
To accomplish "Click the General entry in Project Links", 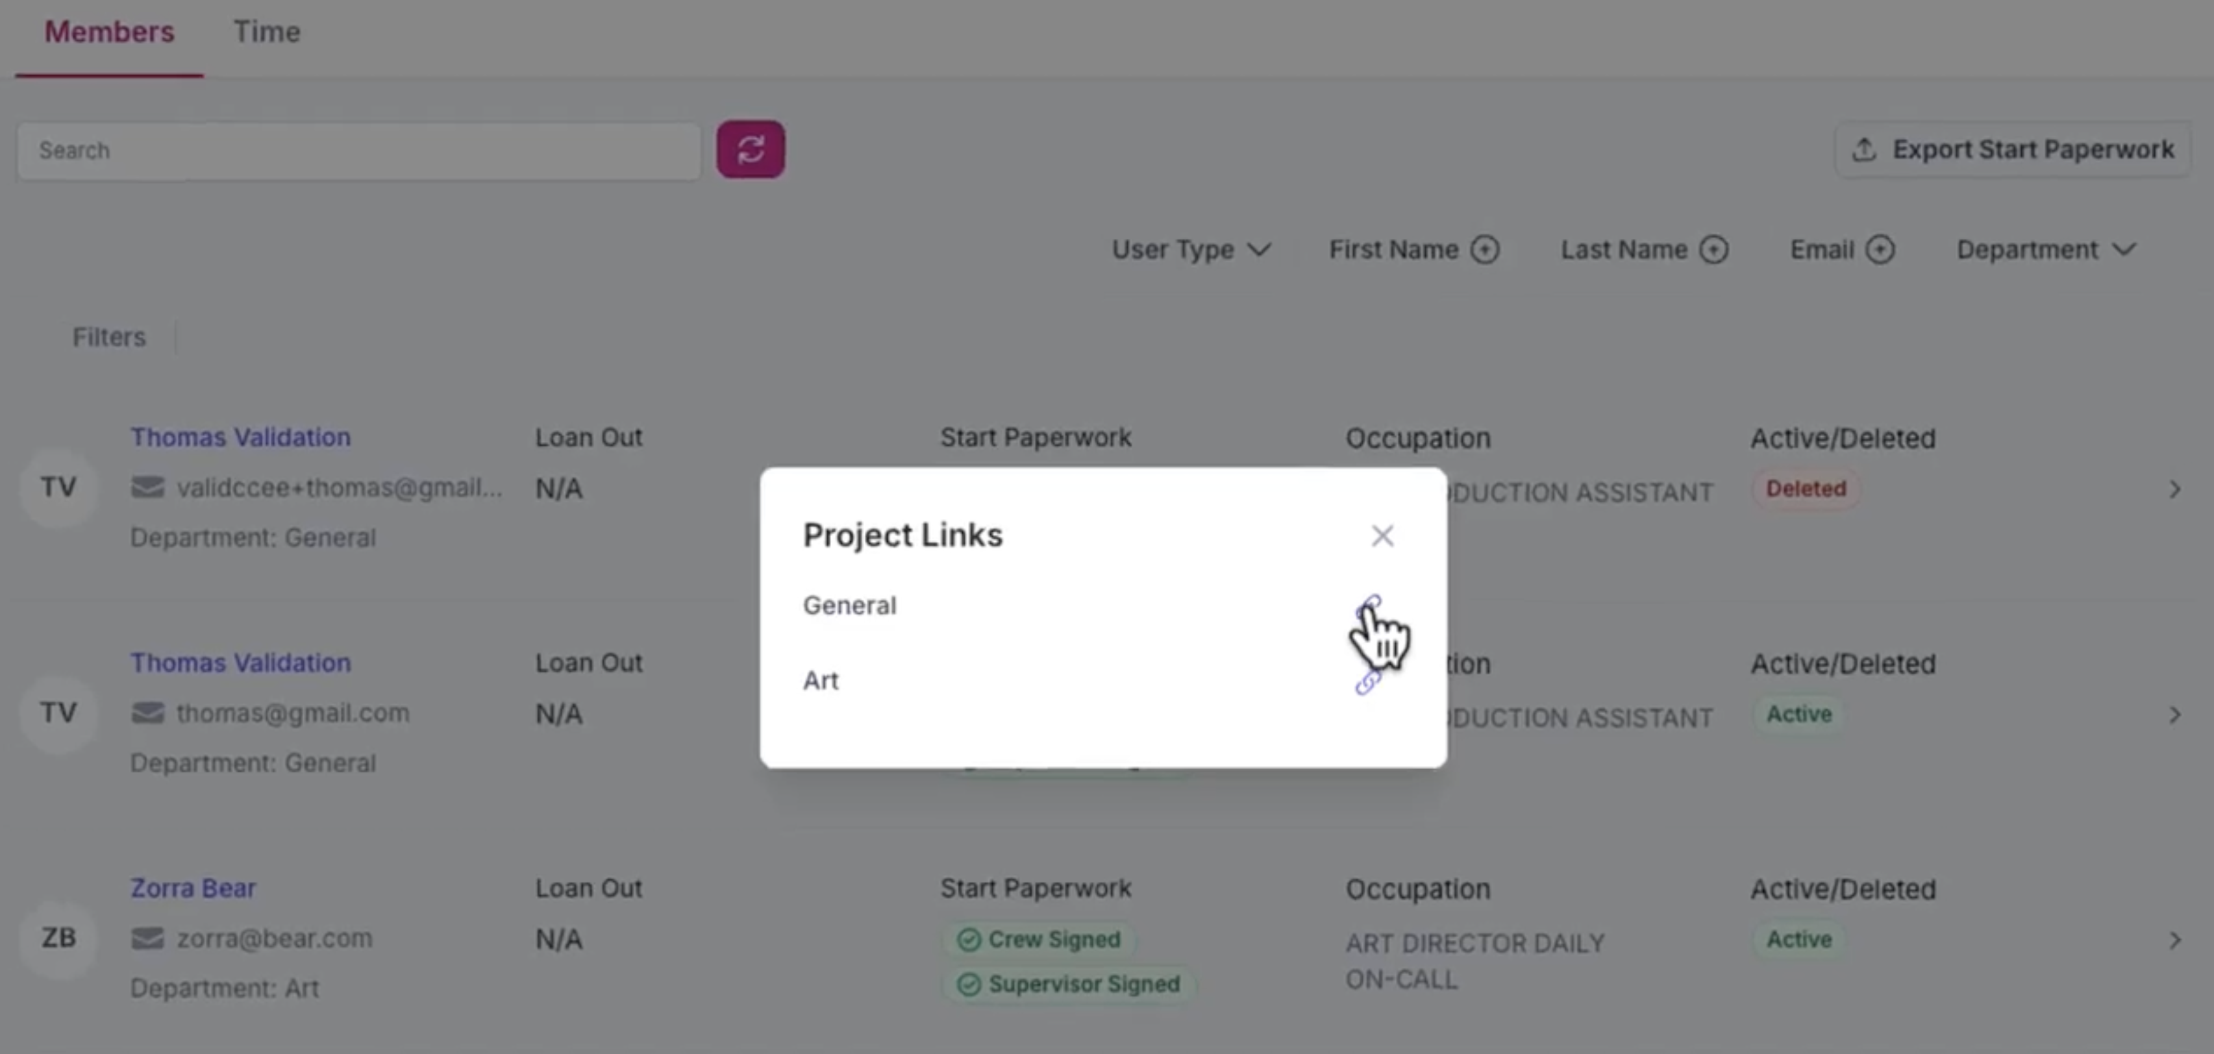I will (x=849, y=606).
